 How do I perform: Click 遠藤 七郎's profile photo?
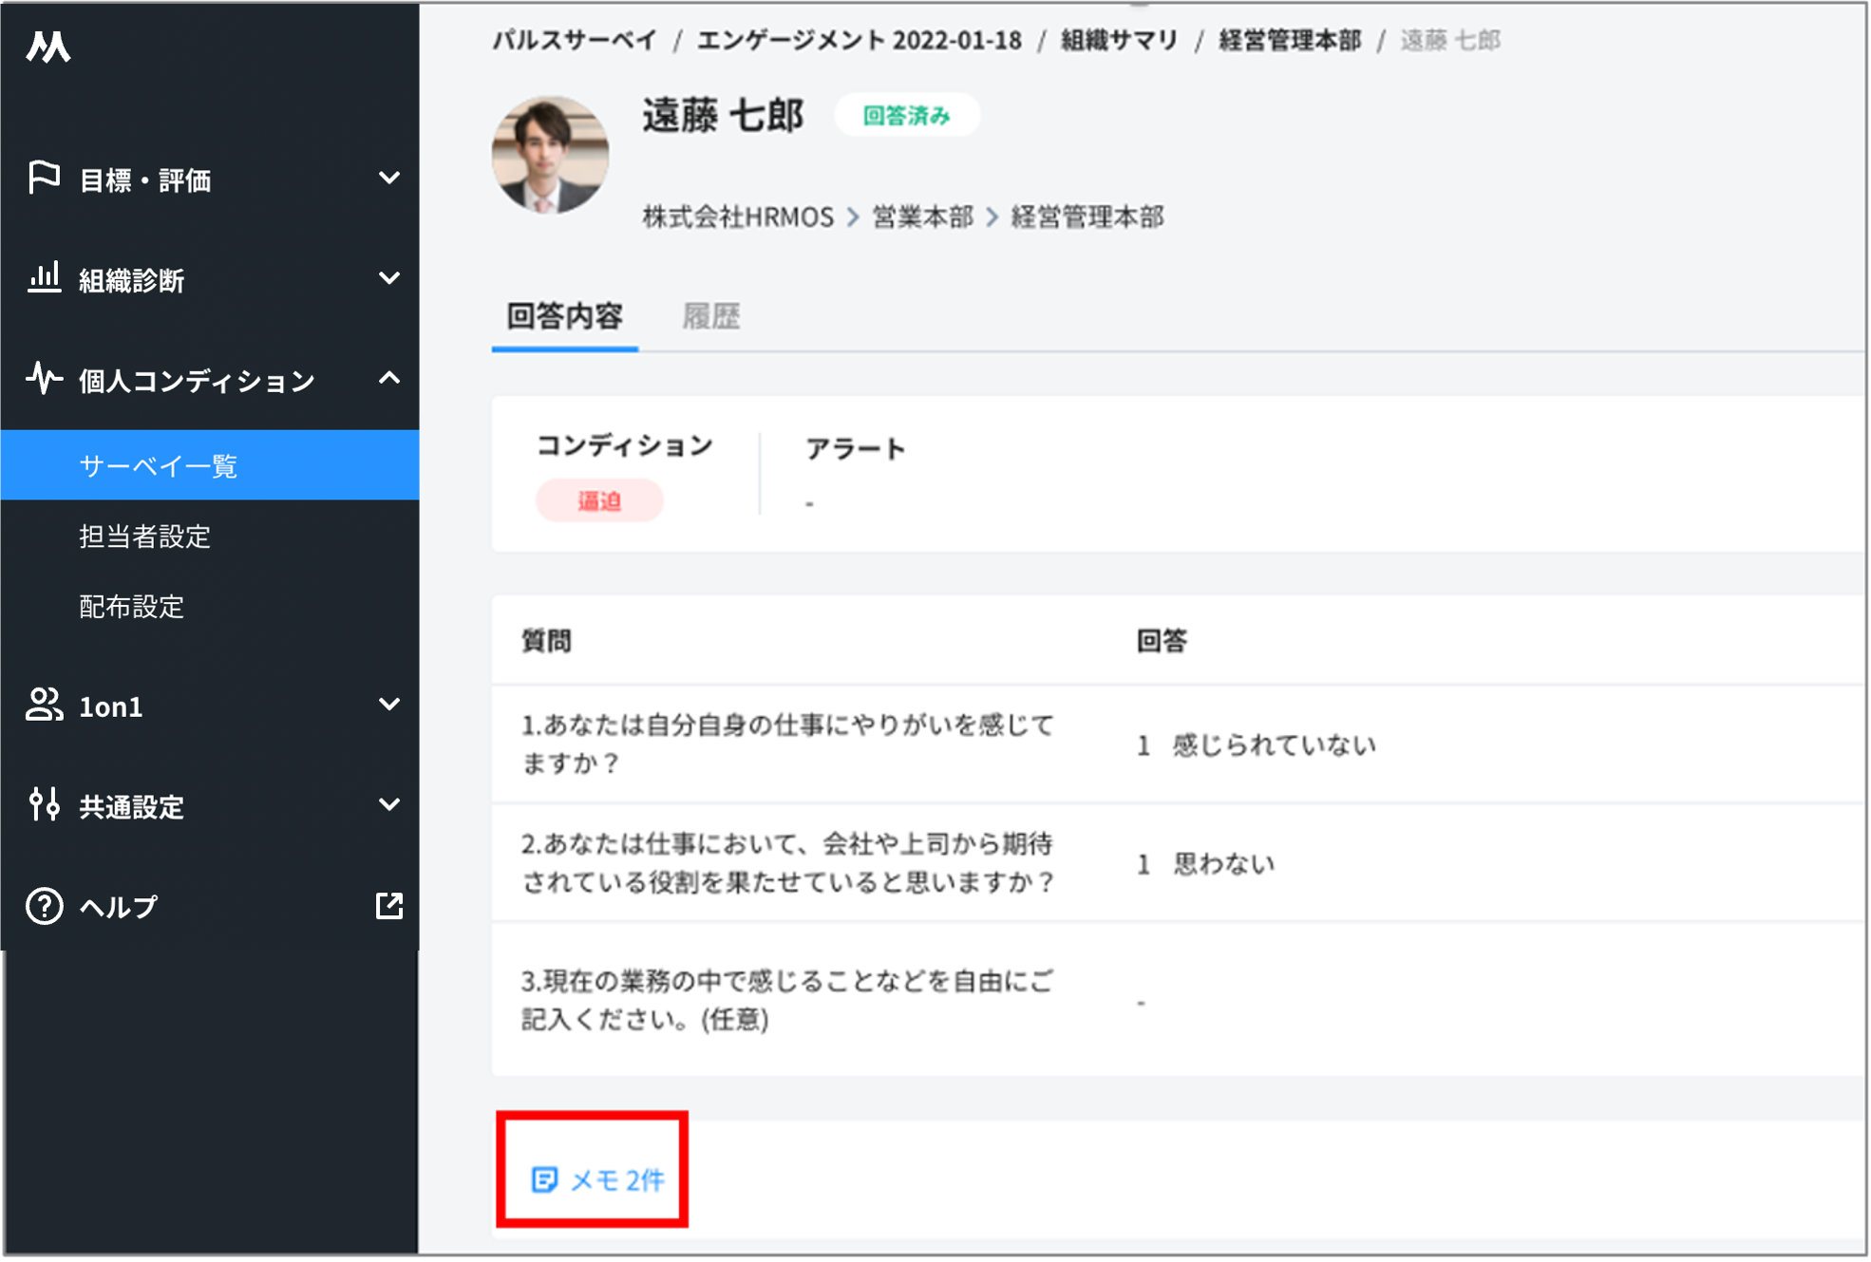click(x=550, y=155)
